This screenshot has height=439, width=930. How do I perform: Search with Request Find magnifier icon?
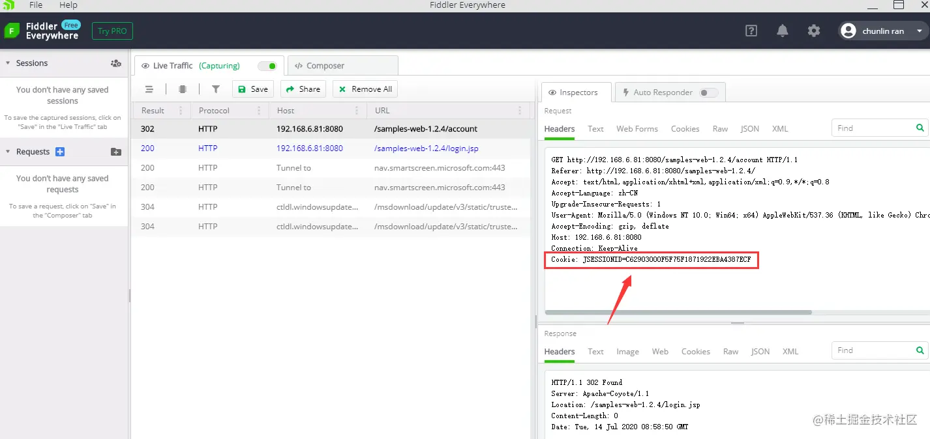pyautogui.click(x=920, y=128)
